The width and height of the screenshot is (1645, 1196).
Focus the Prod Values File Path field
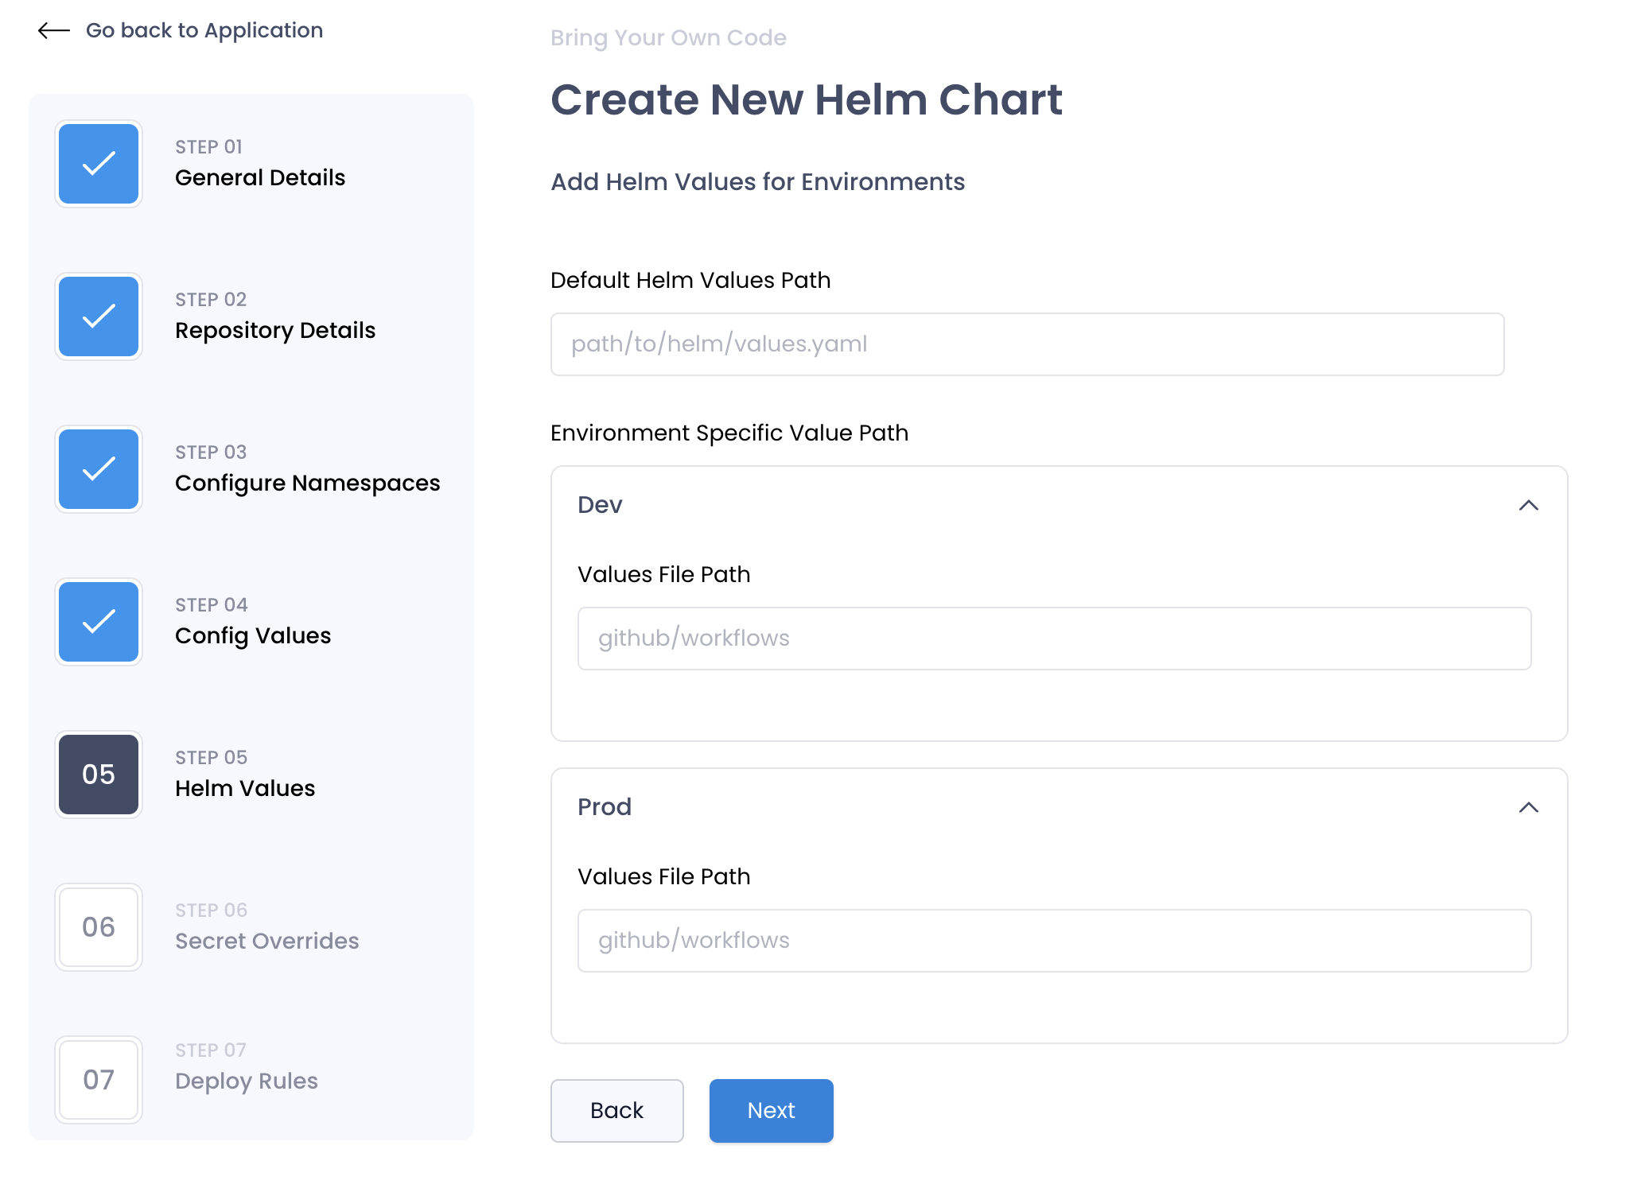coord(1054,941)
